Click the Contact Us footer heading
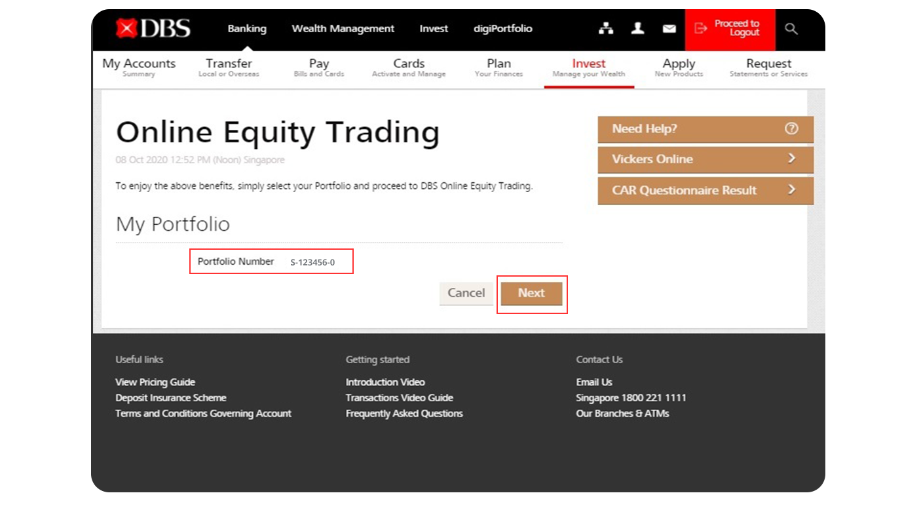The width and height of the screenshot is (921, 531). click(599, 360)
